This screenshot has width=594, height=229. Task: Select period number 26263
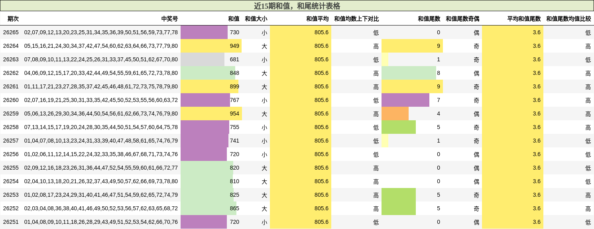click(11, 59)
